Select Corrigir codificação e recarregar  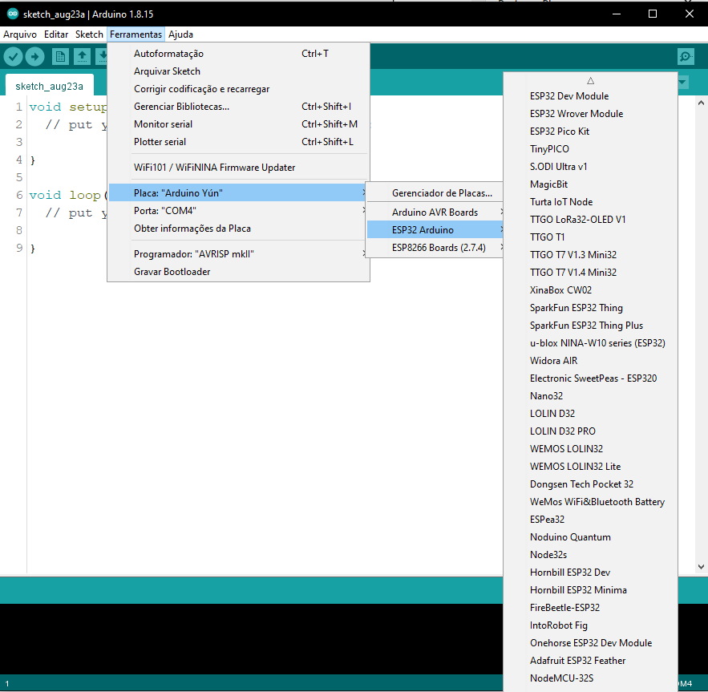[238, 89]
